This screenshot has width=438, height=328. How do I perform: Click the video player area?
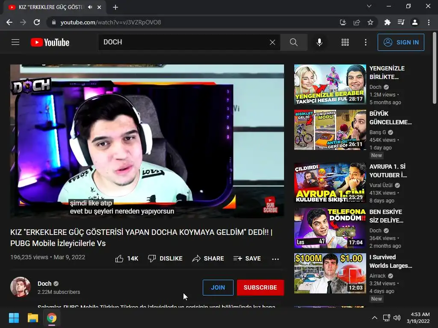tap(147, 141)
